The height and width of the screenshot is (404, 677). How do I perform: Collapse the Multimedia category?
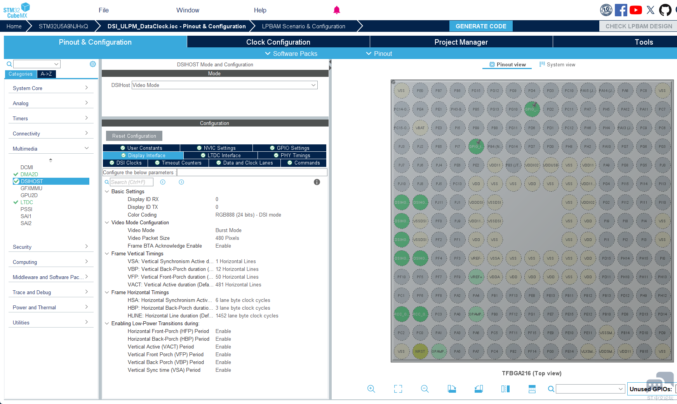click(x=51, y=149)
